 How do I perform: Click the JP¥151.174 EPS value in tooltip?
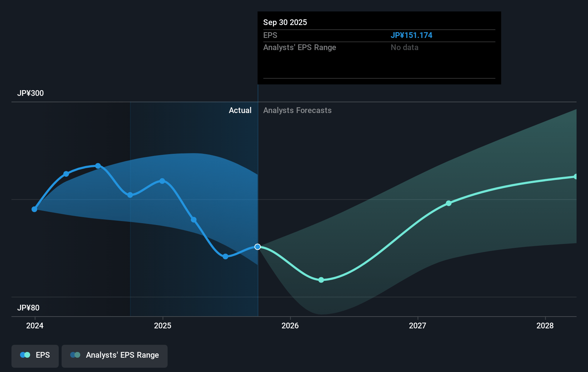(x=411, y=35)
